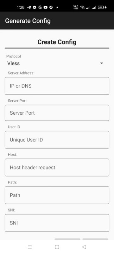The height and width of the screenshot is (254, 114).
Task: Go home using square navigation icon
Action: coord(57,247)
